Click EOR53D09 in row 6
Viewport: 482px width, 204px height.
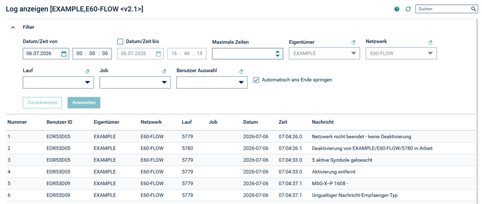(58, 195)
